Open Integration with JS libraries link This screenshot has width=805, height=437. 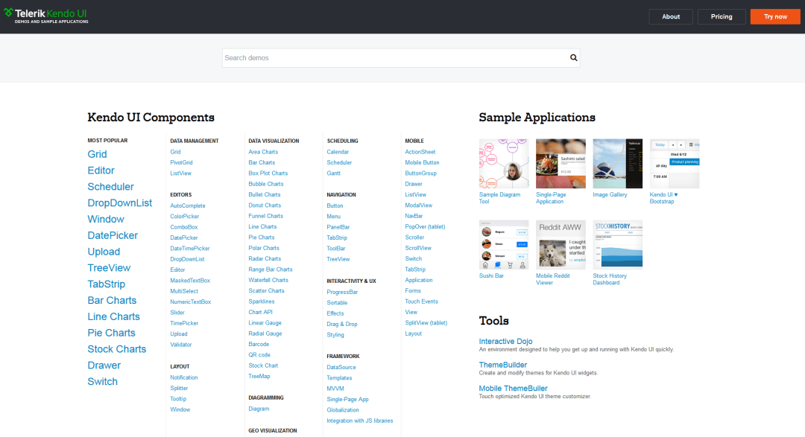(359, 421)
